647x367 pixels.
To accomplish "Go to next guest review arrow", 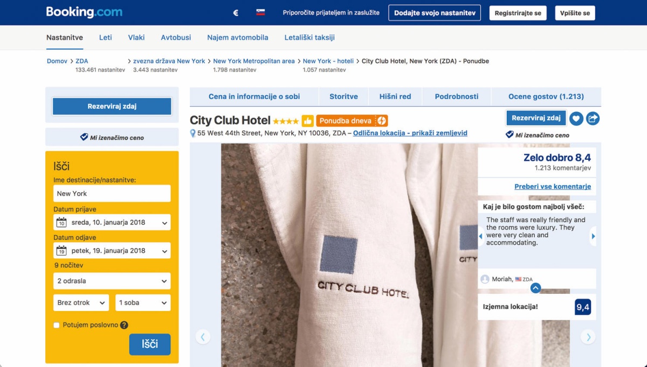I will [x=593, y=236].
